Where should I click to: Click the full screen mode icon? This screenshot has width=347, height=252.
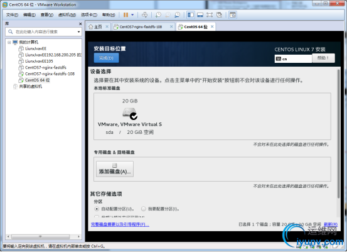[210, 15]
